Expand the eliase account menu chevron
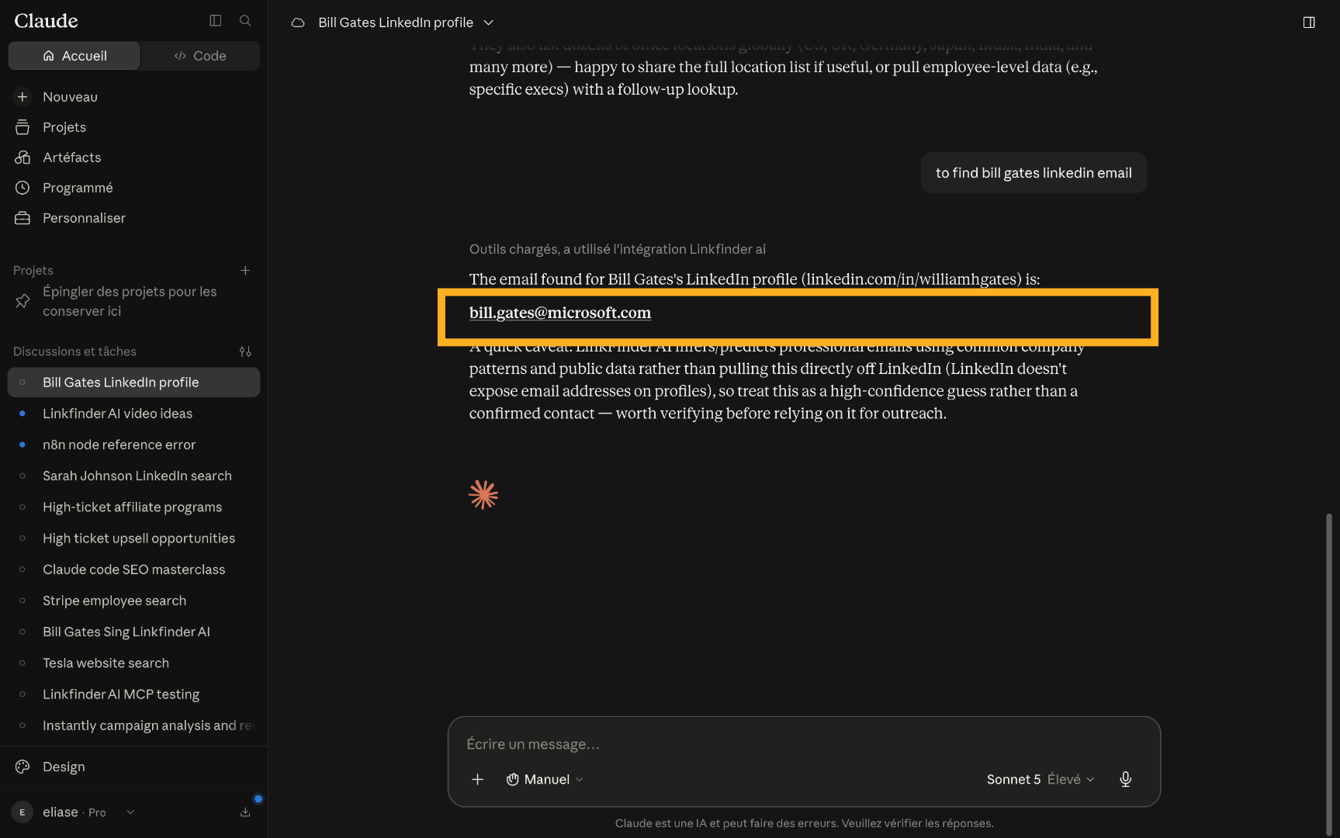The width and height of the screenshot is (1340, 838). [x=130, y=812]
